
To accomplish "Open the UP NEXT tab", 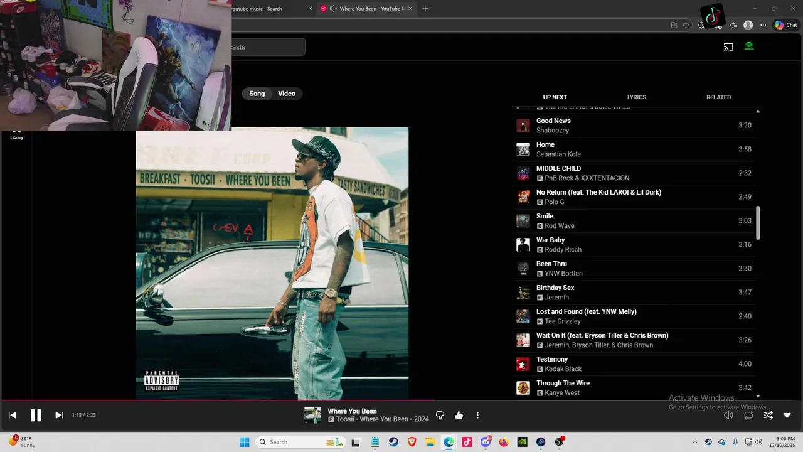I will coord(555,97).
